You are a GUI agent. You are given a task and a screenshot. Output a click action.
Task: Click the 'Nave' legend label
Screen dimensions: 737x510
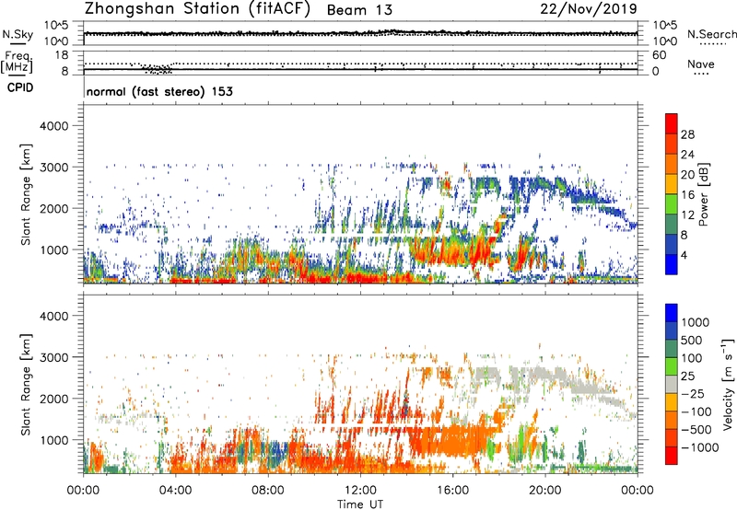coord(701,64)
